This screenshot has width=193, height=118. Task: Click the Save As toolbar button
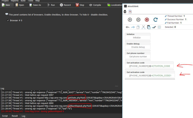[x=35, y=5]
